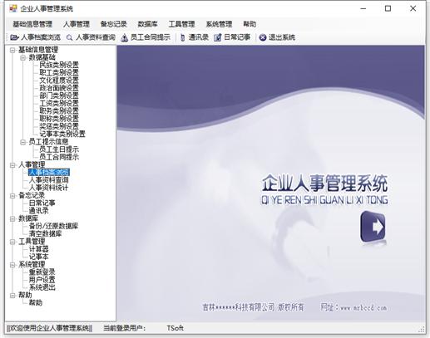Select 备份/还原数据库 tree item
430x338 pixels.
pyautogui.click(x=53, y=226)
